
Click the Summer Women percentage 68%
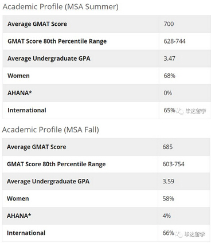point(169,76)
